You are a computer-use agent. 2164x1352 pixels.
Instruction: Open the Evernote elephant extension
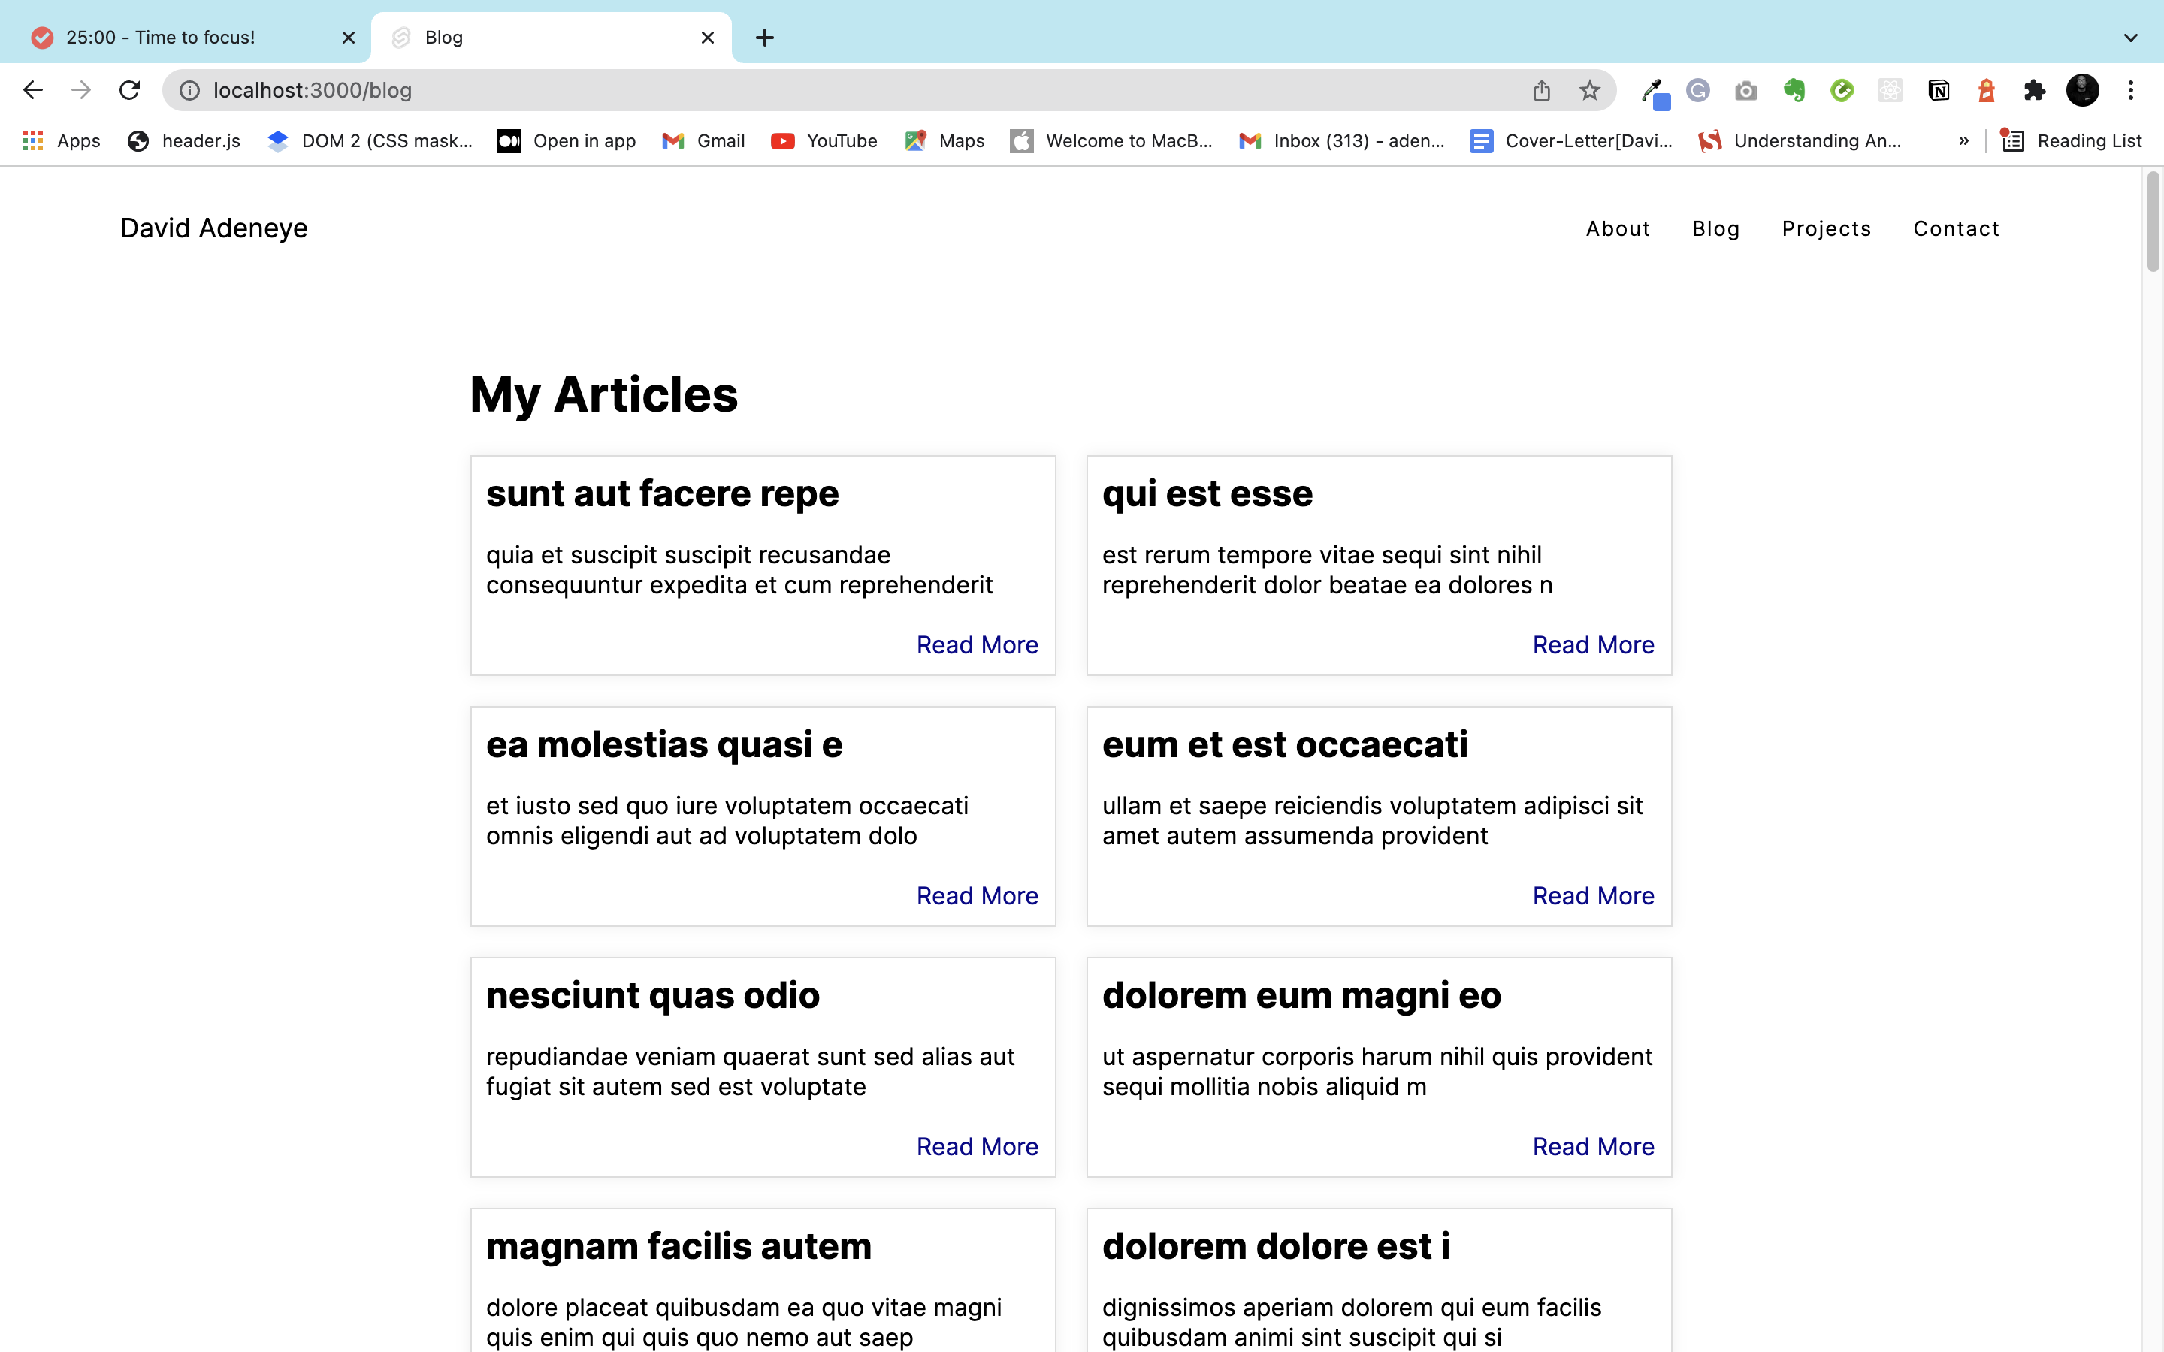coord(1794,90)
